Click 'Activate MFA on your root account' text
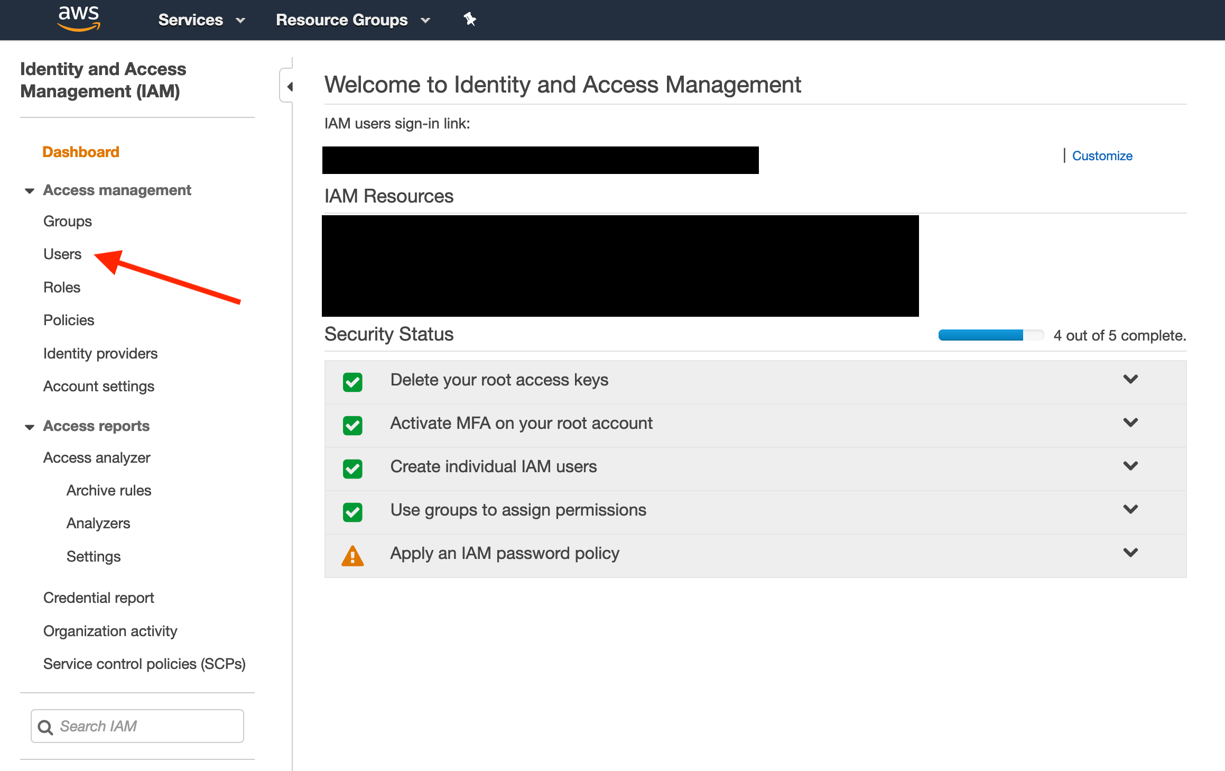Viewport: 1225px width, 771px height. pos(522,424)
